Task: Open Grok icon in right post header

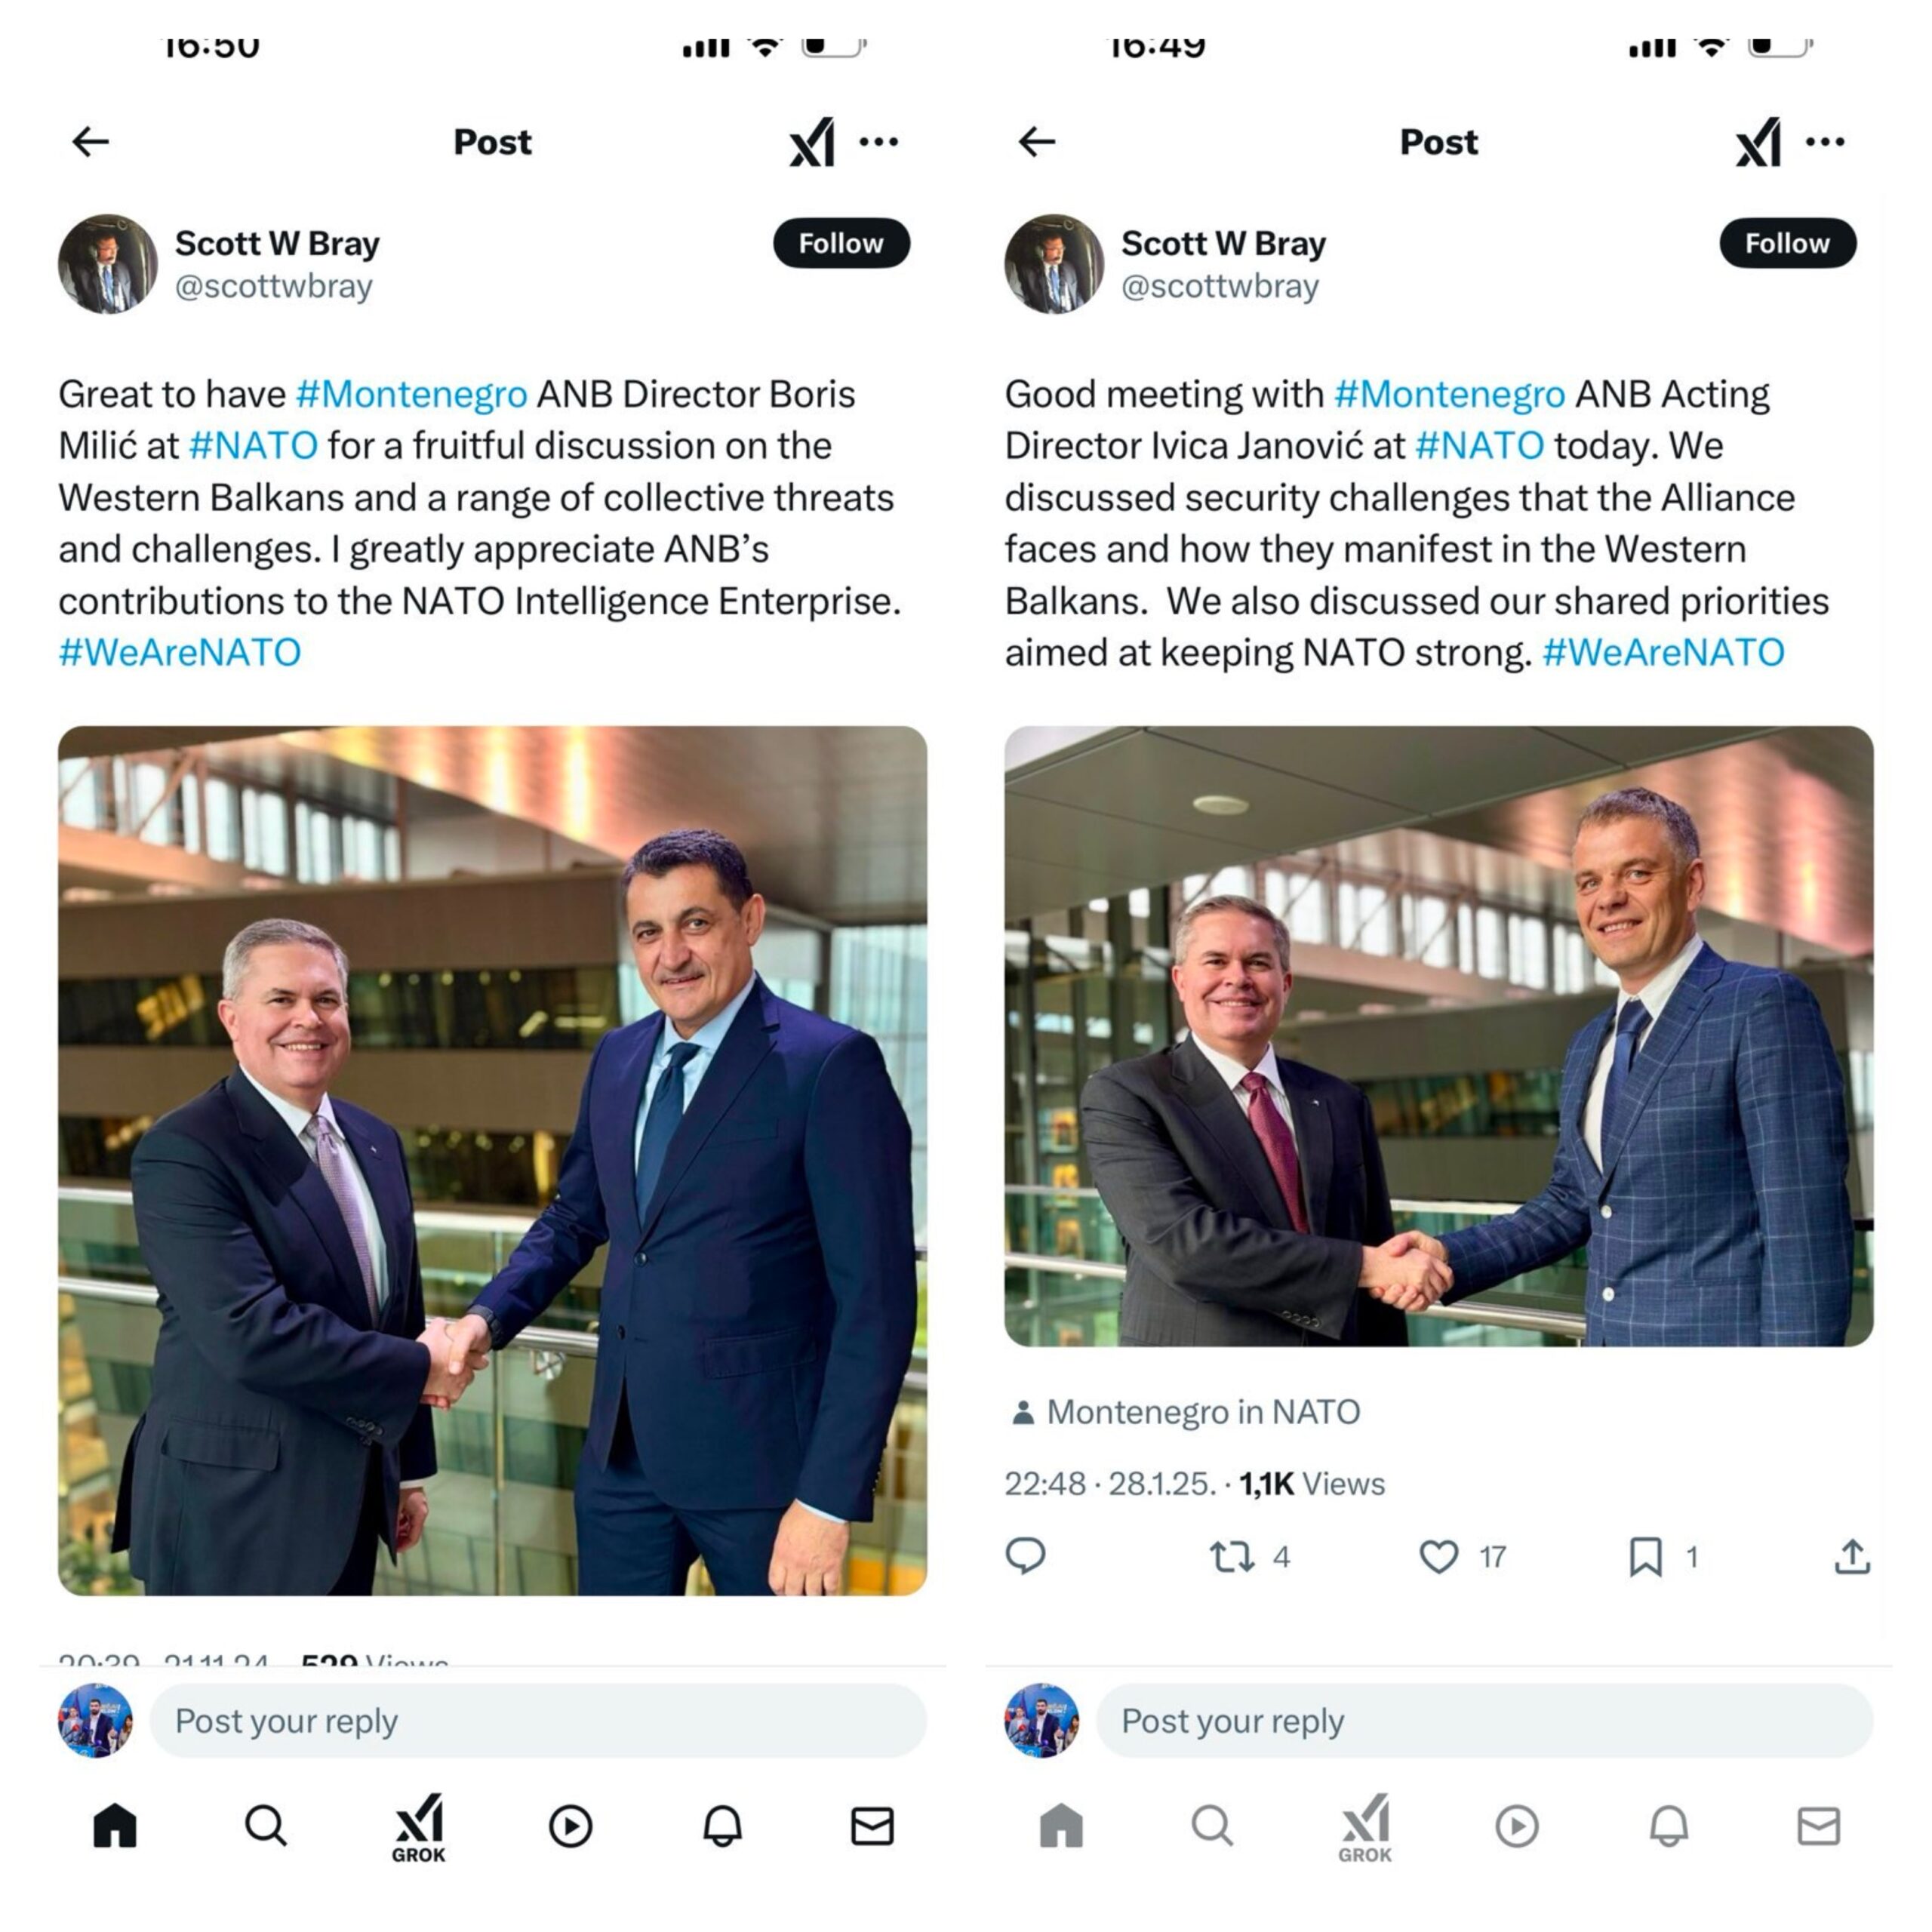Action: 1758,142
